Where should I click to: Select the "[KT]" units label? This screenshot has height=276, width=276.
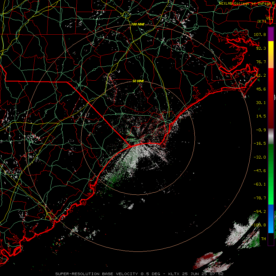262,21
